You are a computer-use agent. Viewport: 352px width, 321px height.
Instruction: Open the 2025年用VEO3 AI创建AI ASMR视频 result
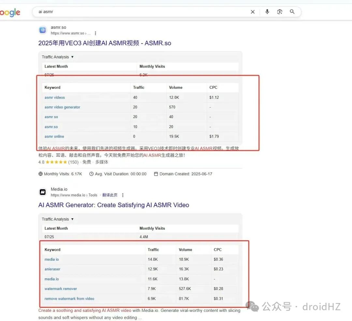coord(105,43)
